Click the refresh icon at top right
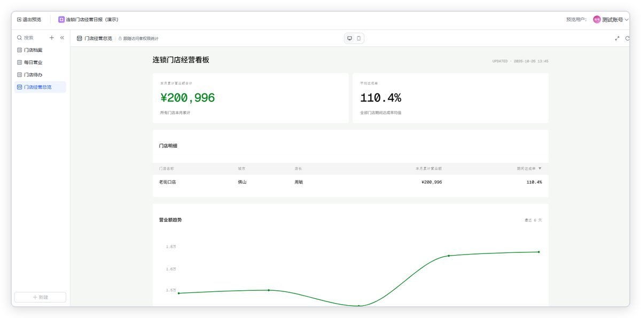Screen dimensions: 641x318 tap(628, 38)
